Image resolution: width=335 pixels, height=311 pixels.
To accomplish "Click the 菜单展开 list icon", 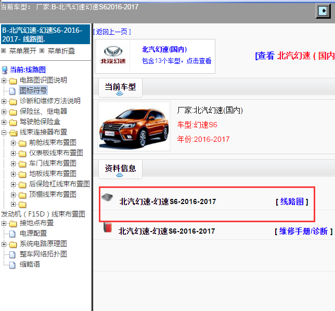I will [4, 51].
